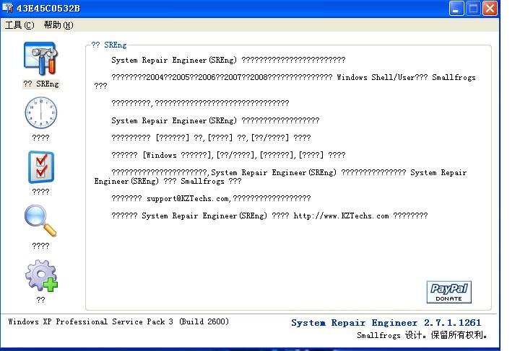Viewport: 520px width, 351px height.
Task: Select the '?? SREng' sidebar label
Action: coord(40,84)
